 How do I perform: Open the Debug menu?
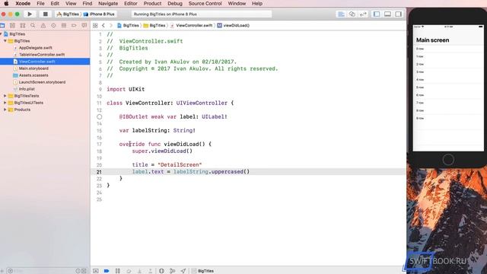click(x=175, y=3)
